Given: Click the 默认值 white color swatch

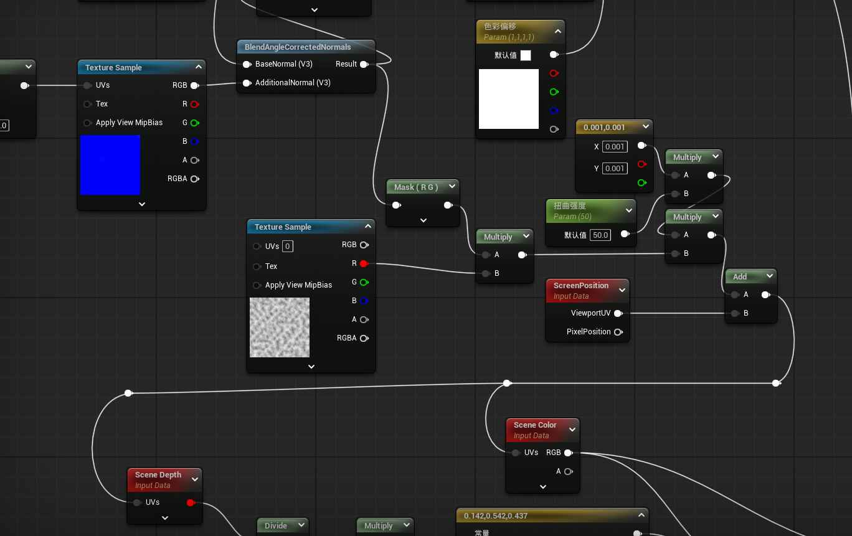Looking at the screenshot, I should tap(526, 55).
